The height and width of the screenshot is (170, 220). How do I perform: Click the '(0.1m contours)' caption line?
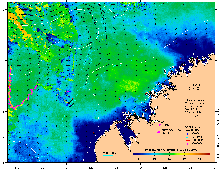pos(194,104)
